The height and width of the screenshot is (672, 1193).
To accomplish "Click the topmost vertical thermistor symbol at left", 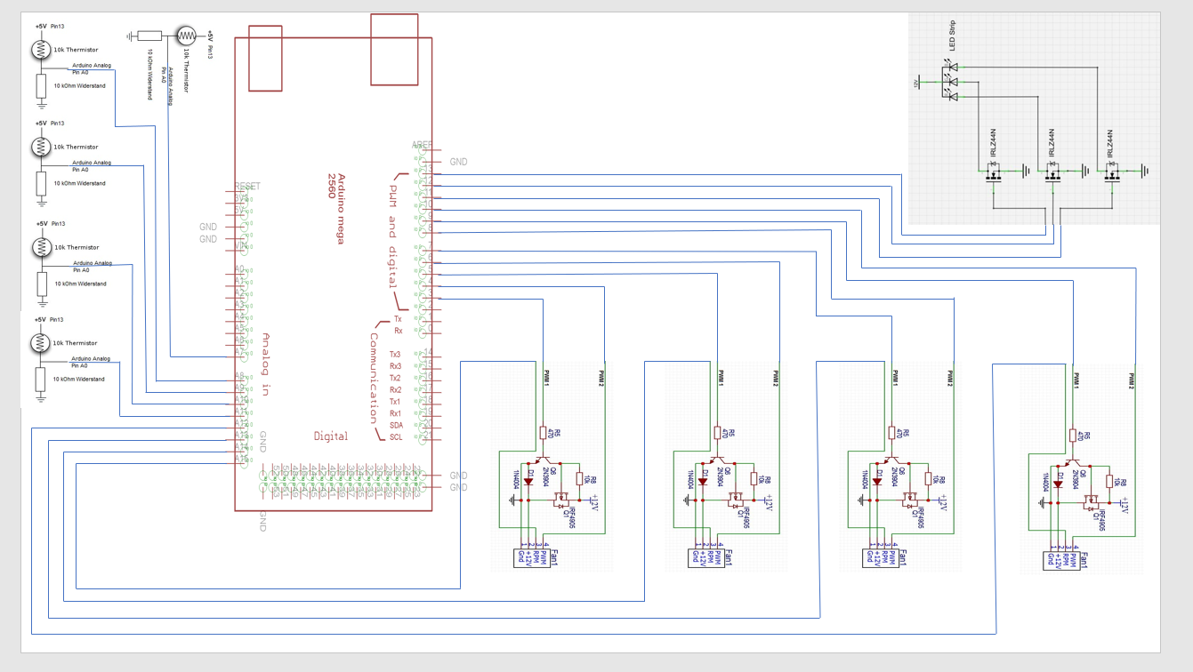I will [41, 50].
